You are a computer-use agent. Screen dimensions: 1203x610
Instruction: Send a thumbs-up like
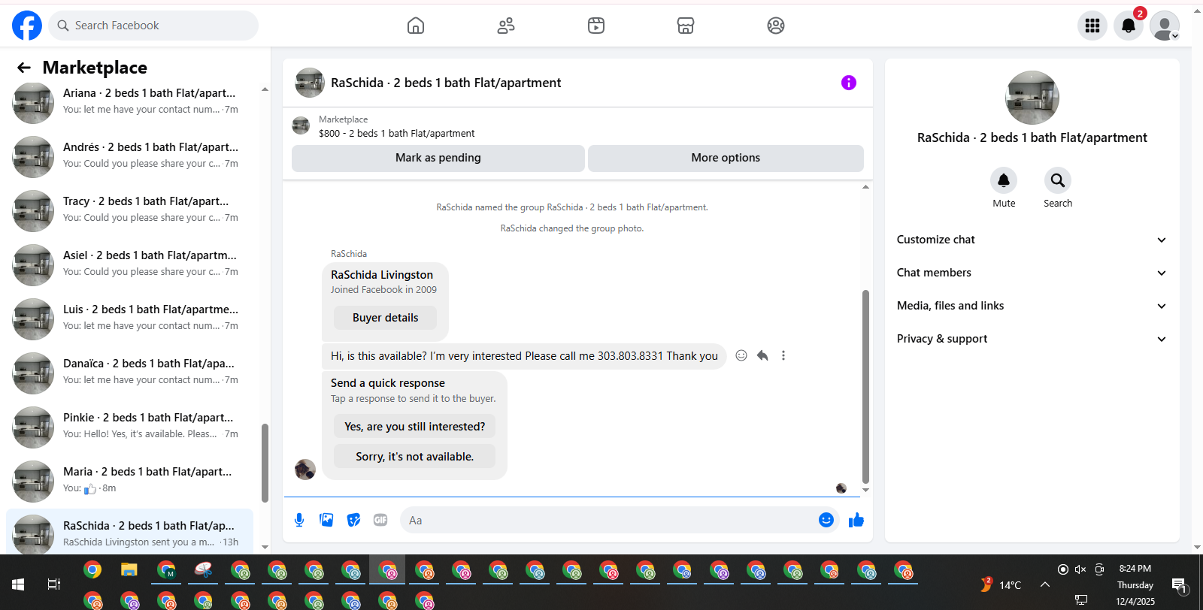click(x=856, y=520)
